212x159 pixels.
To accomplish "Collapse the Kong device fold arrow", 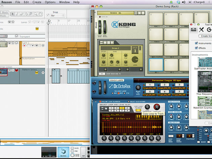I will pos(95,12).
